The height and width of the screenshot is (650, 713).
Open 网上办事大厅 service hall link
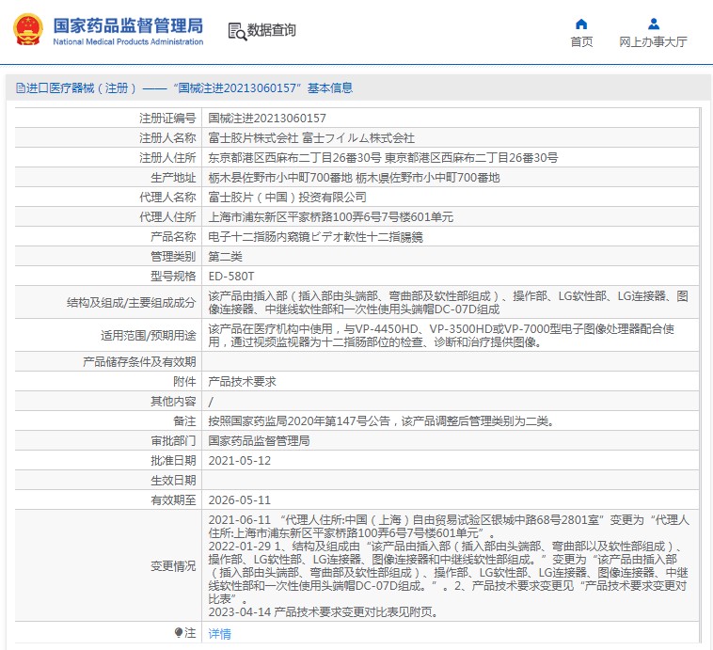pyautogui.click(x=653, y=42)
